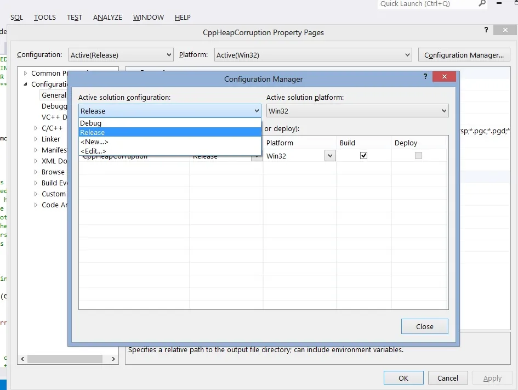Screen dimensions: 518x390
Task: Toggle the Build checkbox for CppHeapCorruption
Action: click(363, 155)
